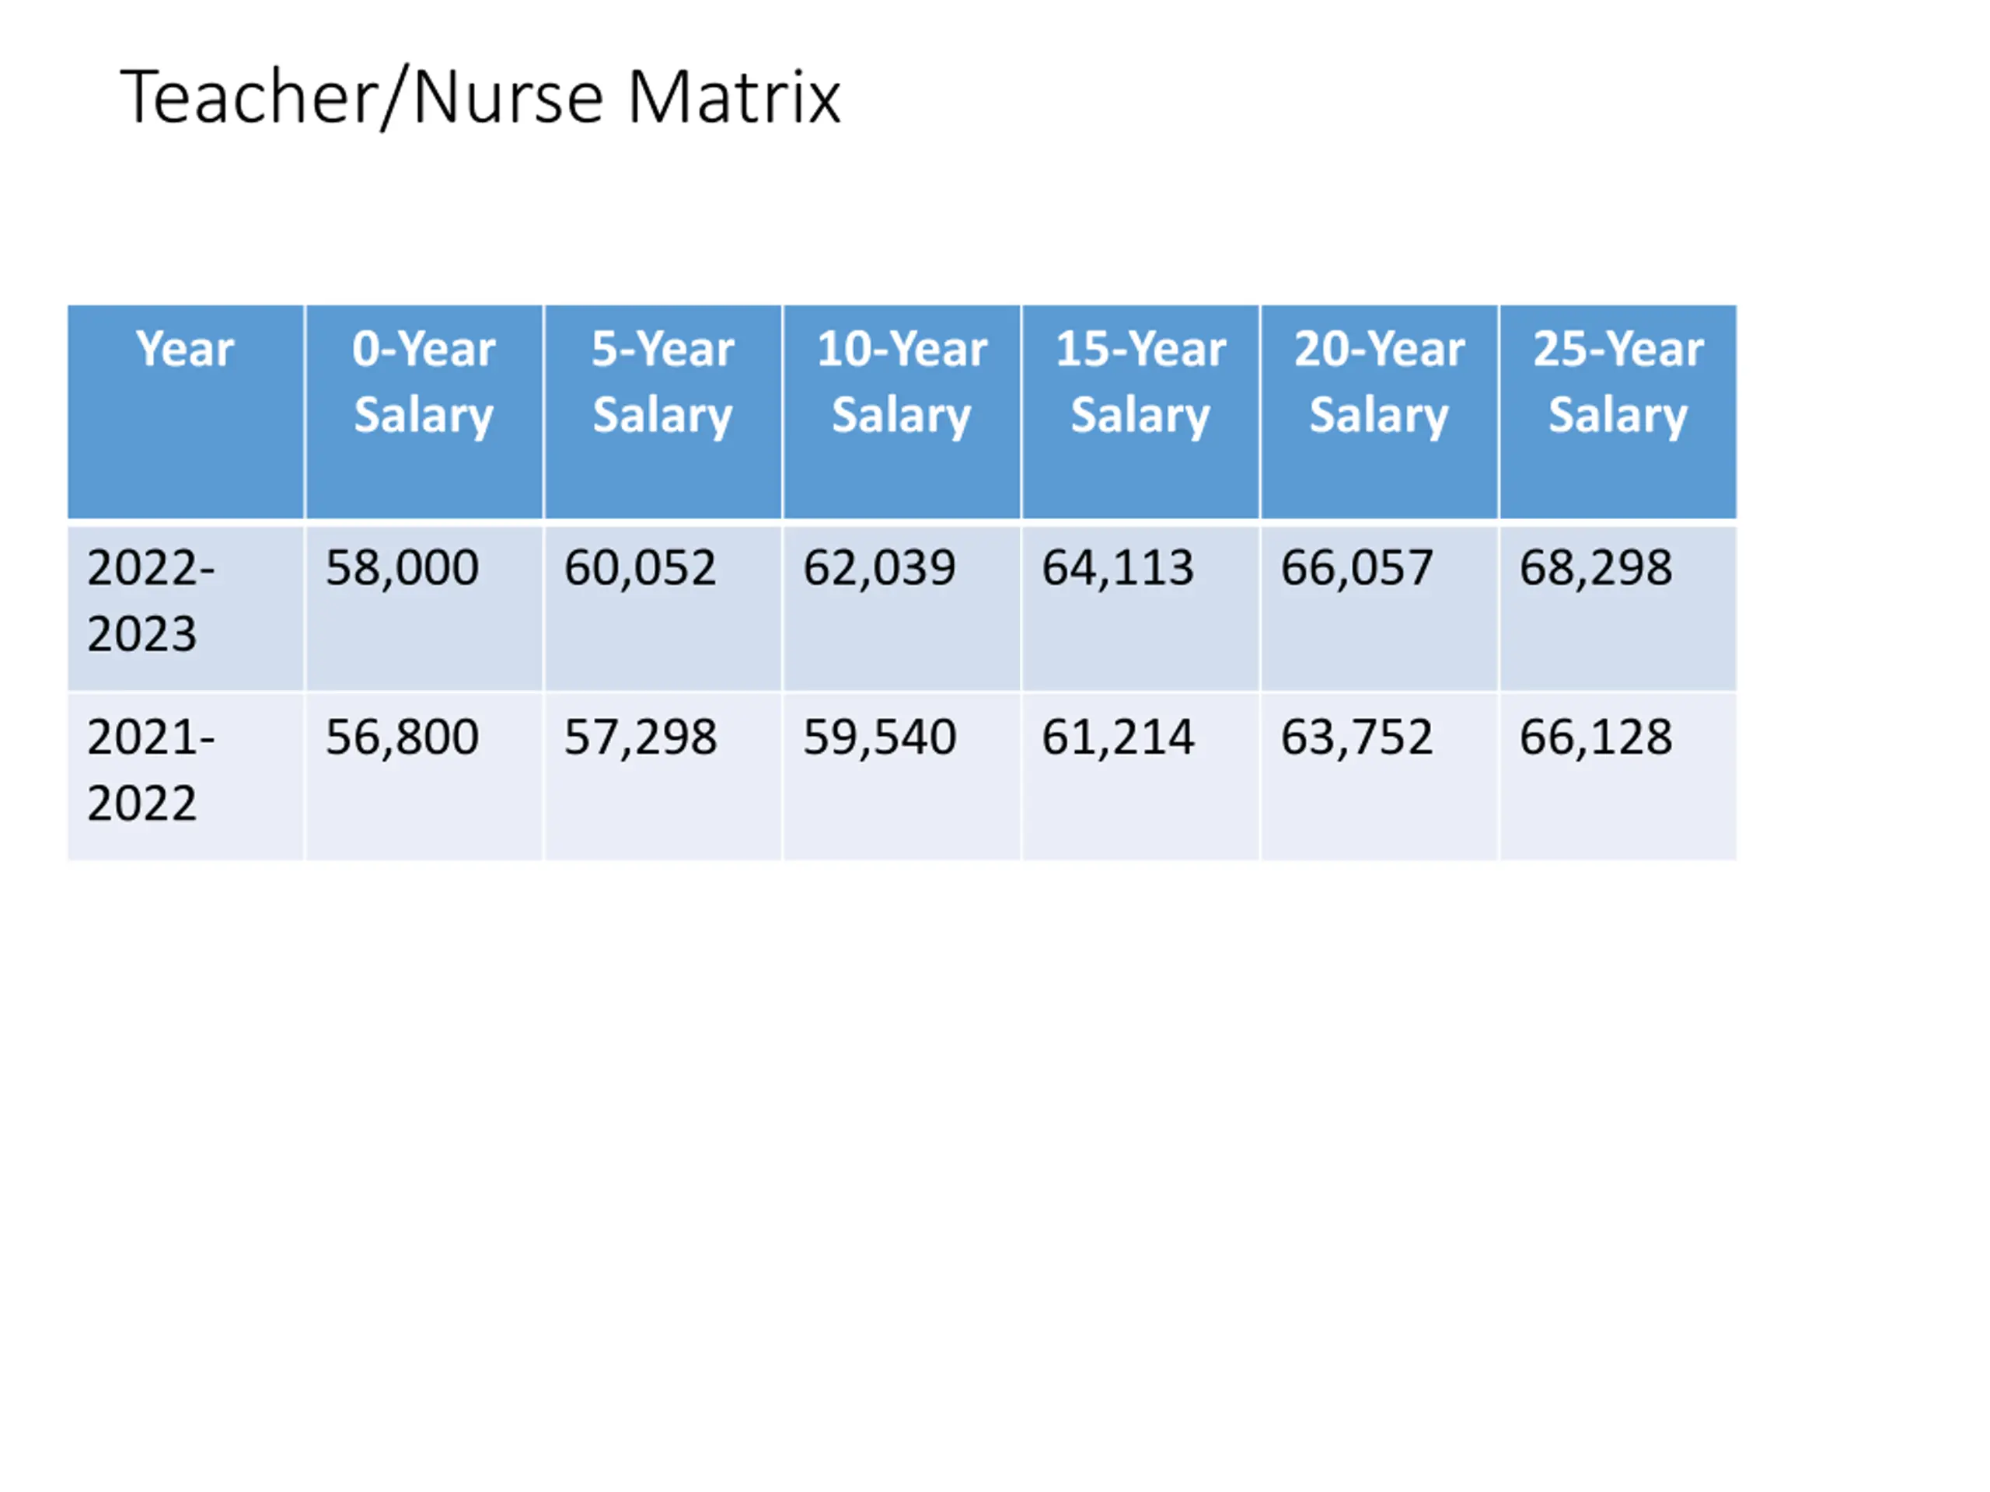Select the 10-Year Salary header cell
Screen dimensions: 1990x1492
[x=902, y=412]
